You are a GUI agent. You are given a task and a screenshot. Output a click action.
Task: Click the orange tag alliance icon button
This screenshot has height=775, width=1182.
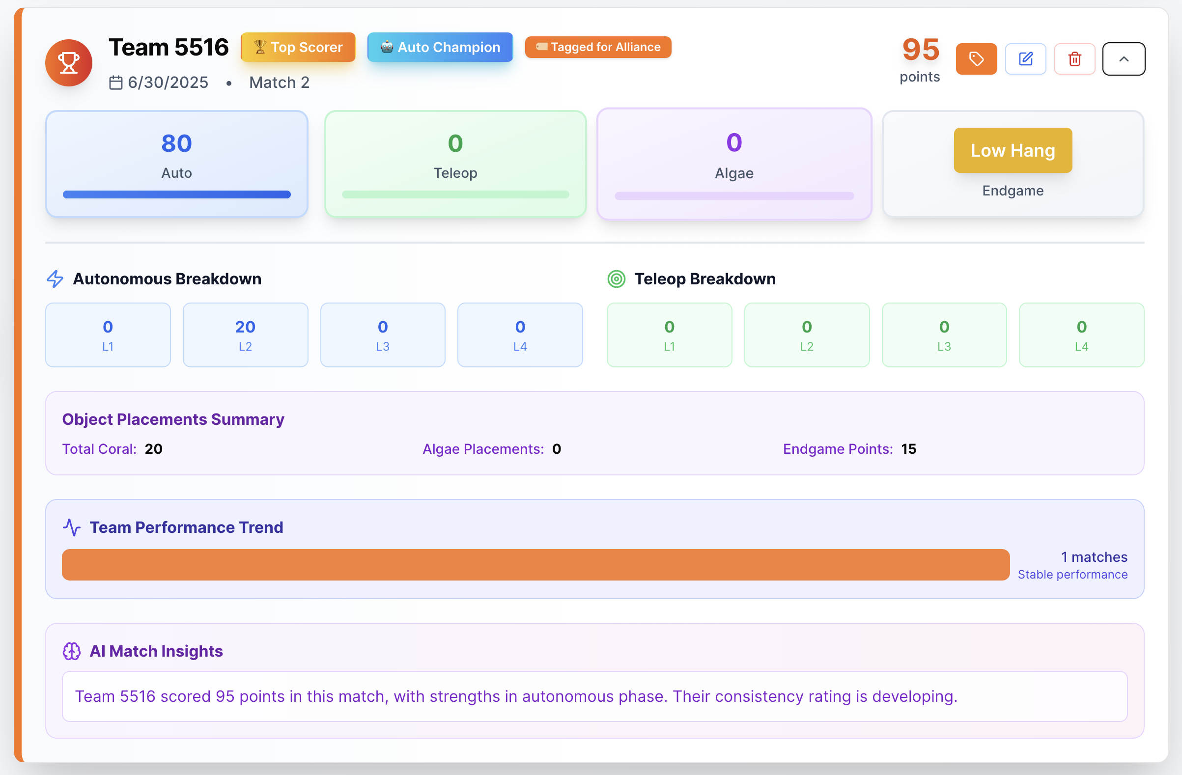976,59
